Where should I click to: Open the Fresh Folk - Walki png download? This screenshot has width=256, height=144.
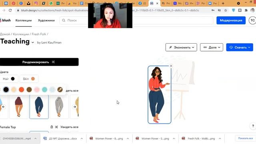198,138
